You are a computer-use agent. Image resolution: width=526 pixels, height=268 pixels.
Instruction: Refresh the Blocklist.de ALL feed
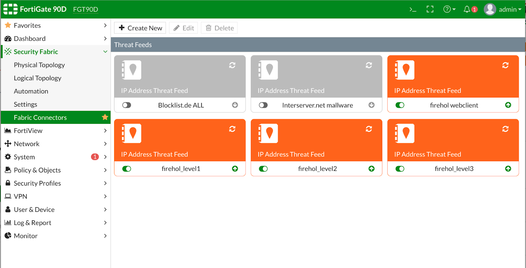click(x=232, y=65)
